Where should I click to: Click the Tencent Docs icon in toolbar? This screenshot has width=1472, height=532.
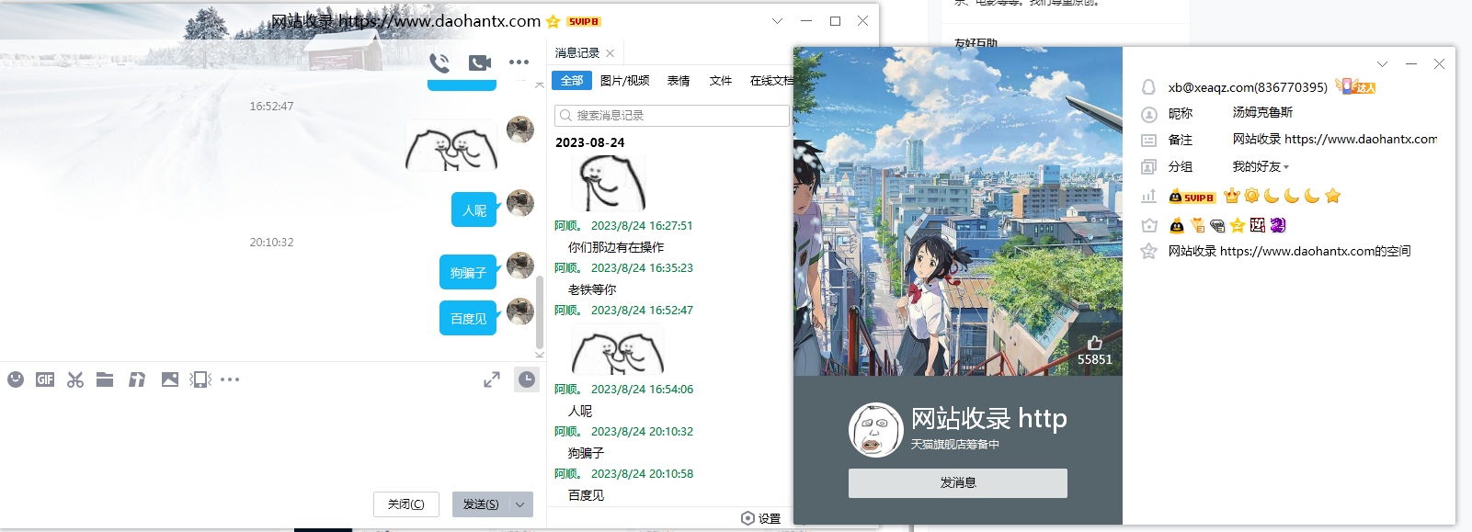click(137, 379)
